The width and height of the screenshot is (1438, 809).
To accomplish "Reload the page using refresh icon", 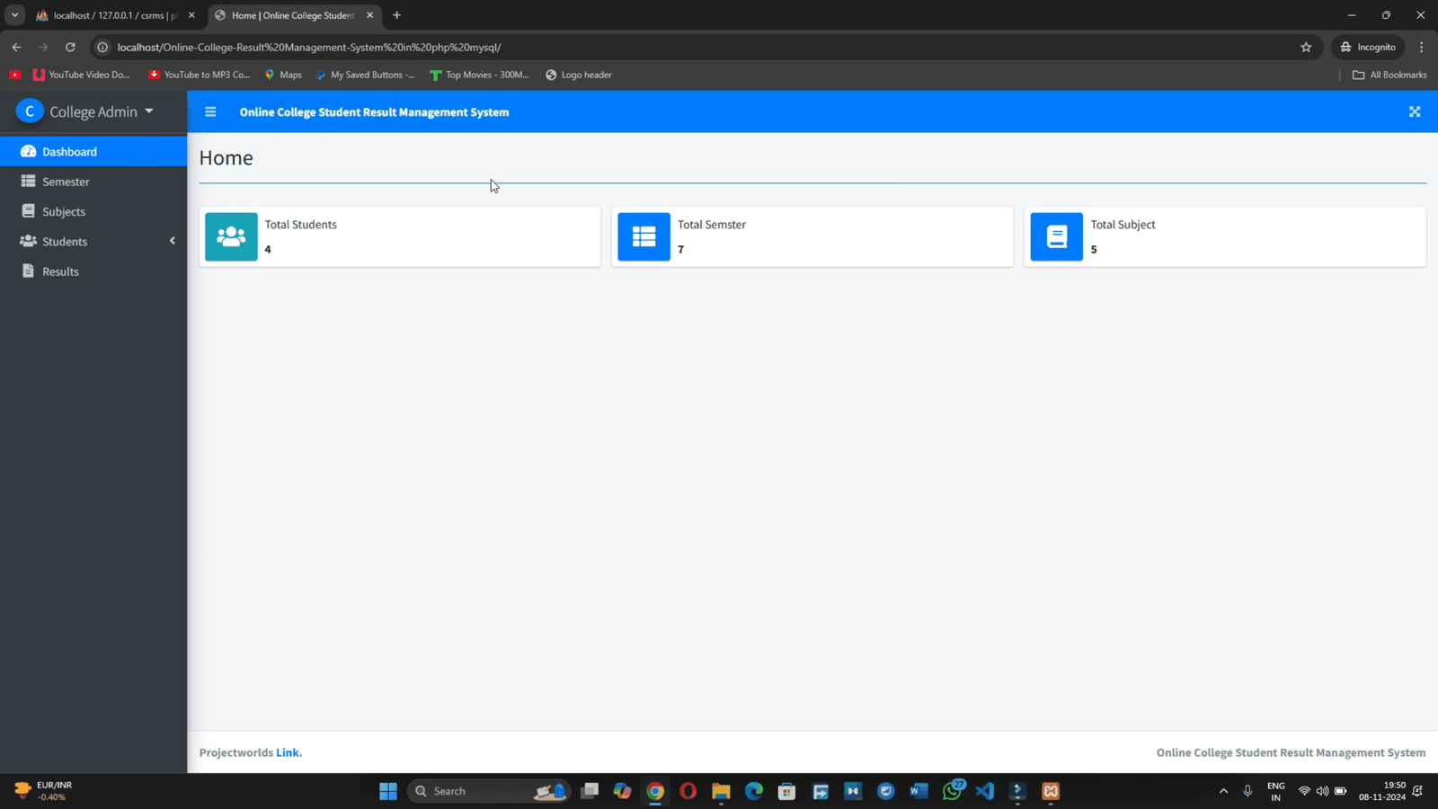I will (70, 47).
